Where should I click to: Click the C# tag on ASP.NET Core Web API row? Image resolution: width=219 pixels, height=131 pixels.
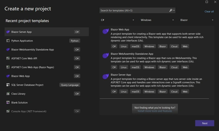pos(77,58)
